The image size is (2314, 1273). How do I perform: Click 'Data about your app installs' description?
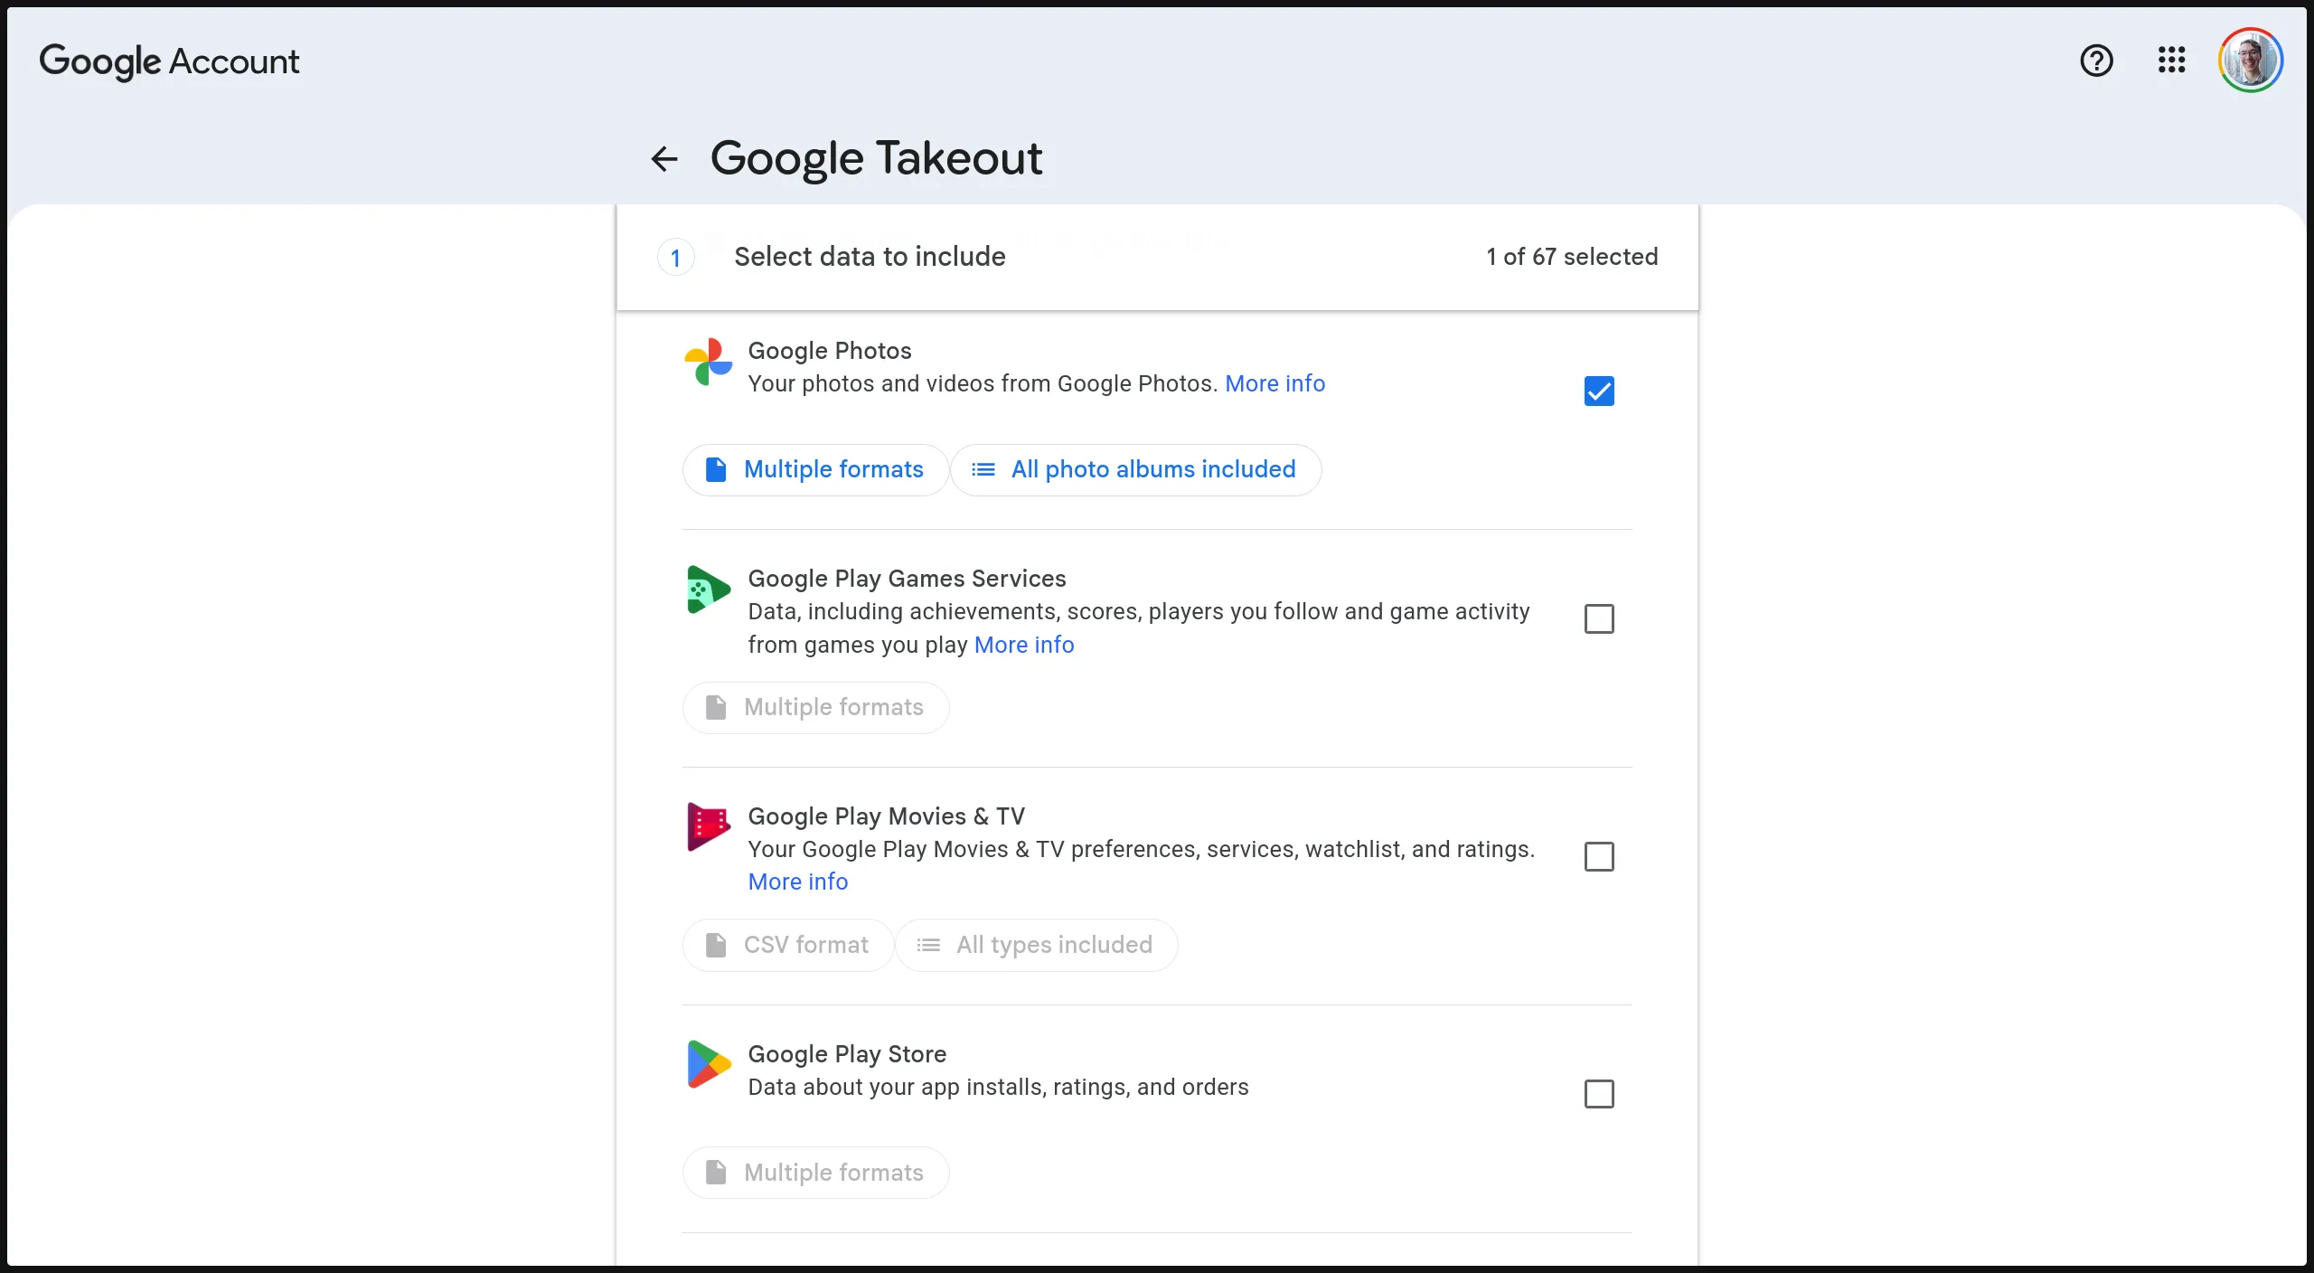[x=998, y=1088]
